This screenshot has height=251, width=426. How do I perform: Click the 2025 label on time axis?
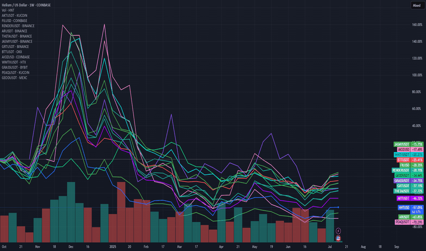click(x=113, y=247)
